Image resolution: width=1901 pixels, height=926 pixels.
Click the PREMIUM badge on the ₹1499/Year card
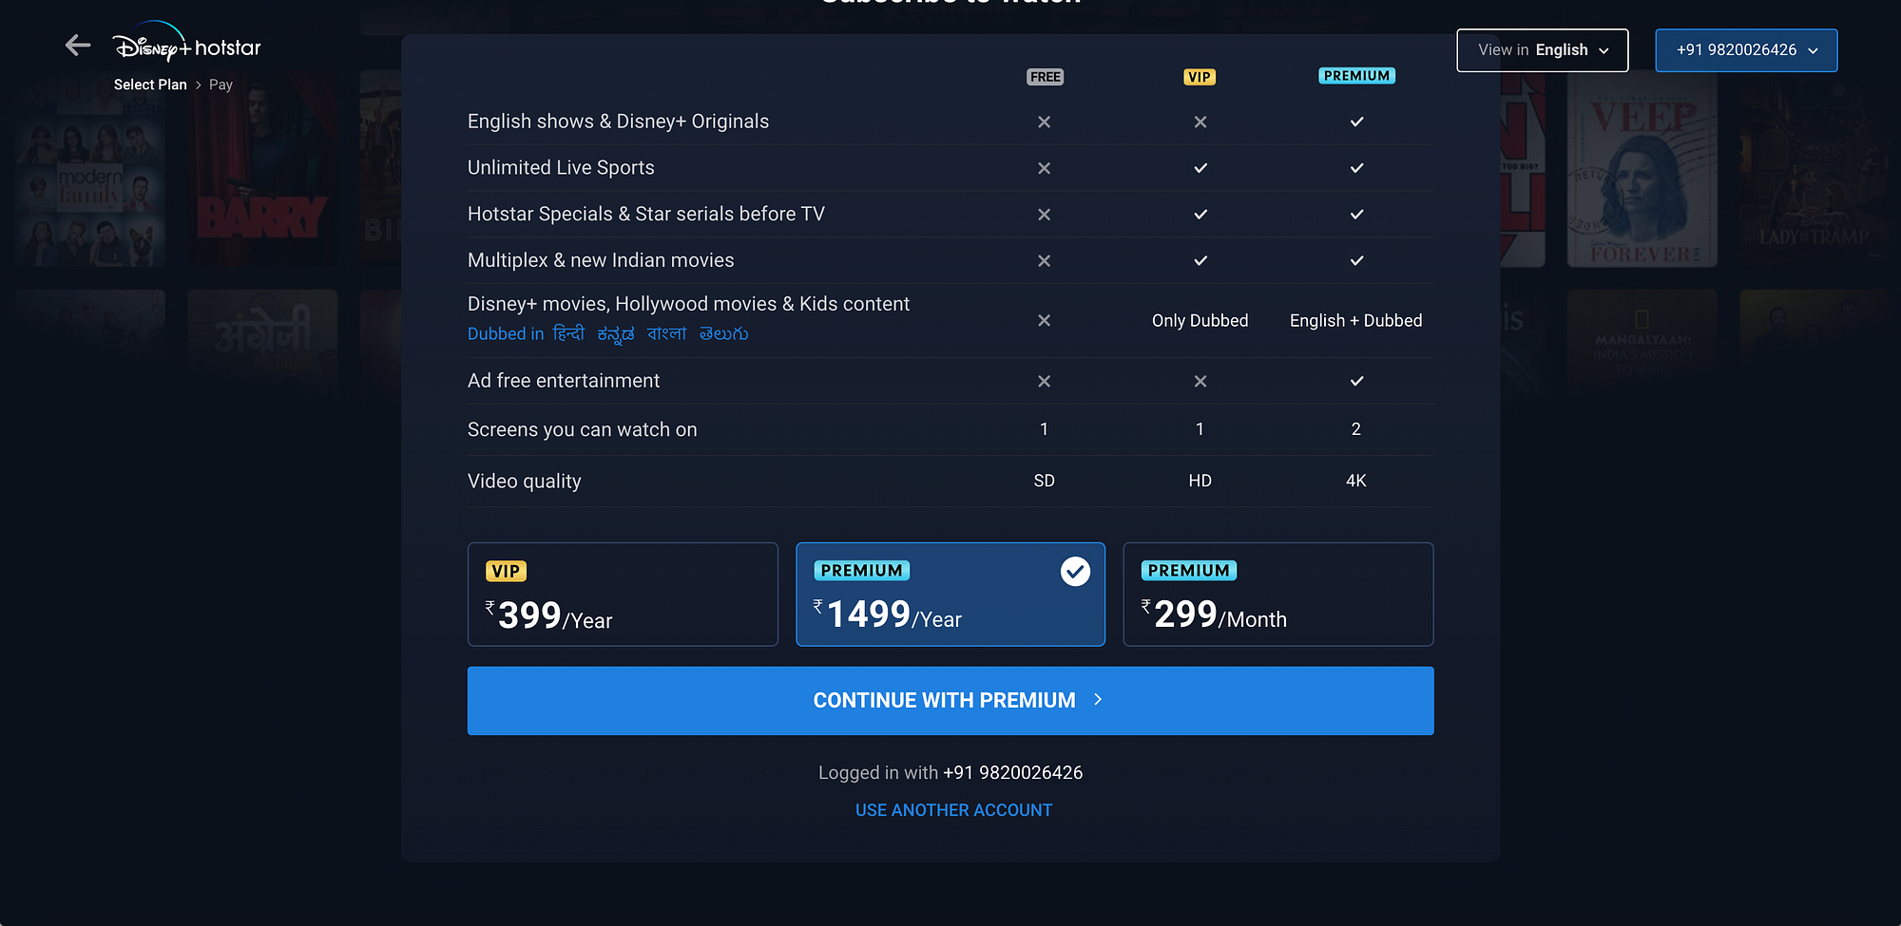(x=862, y=571)
